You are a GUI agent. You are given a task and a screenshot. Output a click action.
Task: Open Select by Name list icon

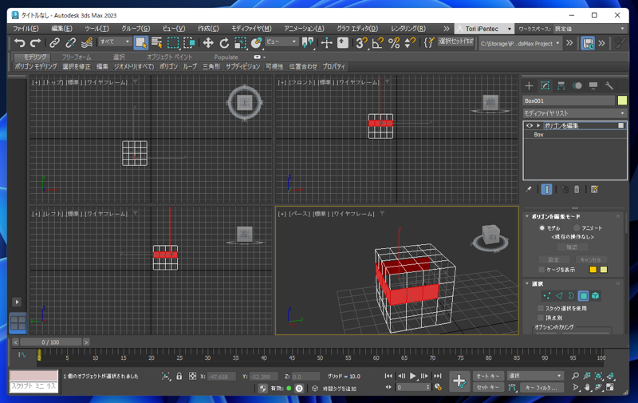coord(156,43)
